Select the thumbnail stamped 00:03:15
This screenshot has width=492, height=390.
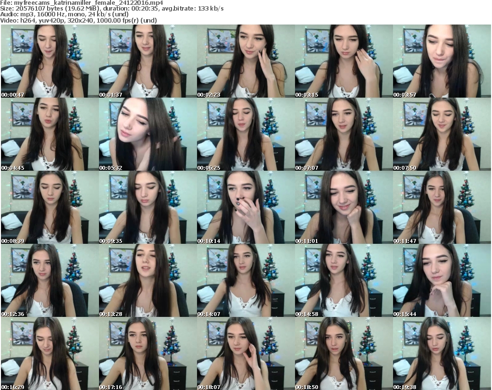(344, 61)
